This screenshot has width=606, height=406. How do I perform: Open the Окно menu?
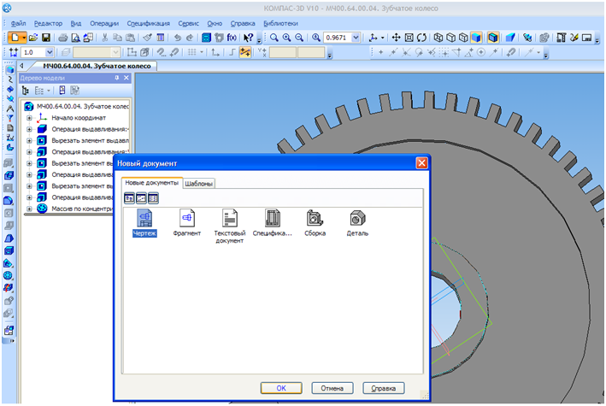coord(215,23)
